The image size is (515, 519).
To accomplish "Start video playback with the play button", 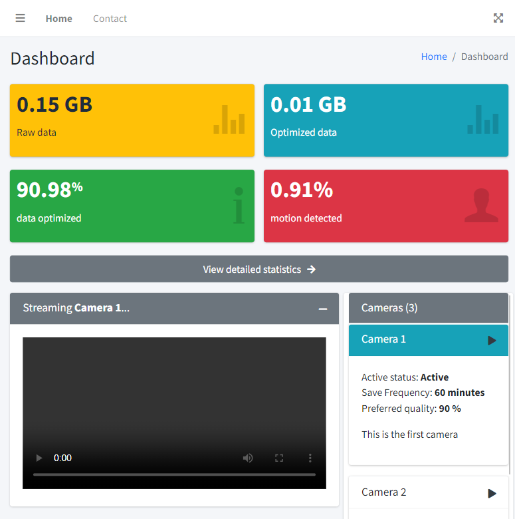I will [x=39, y=458].
